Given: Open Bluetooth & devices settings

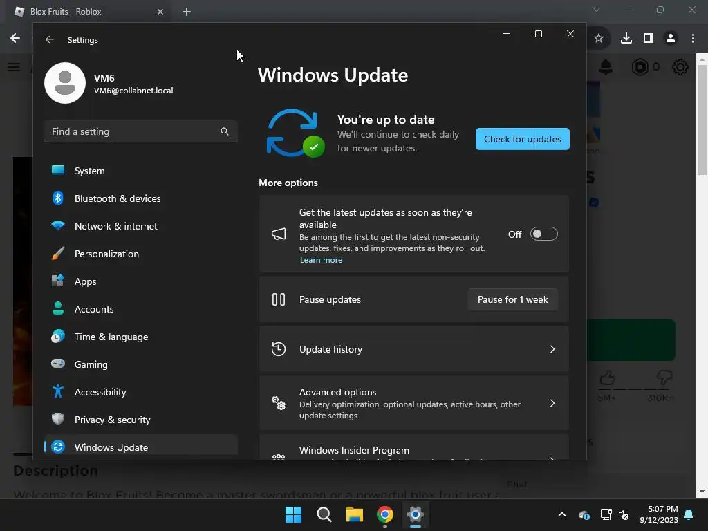Looking at the screenshot, I should click(x=141, y=198).
